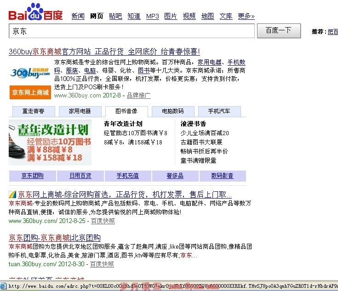Click the favicon beside 京东网上商城 result
This screenshot has height=291, width=338.
[12, 194]
